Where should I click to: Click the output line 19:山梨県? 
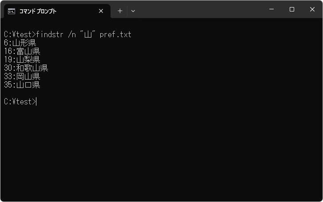(x=22, y=60)
